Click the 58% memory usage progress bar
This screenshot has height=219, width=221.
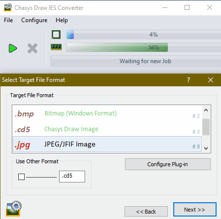tap(144, 47)
